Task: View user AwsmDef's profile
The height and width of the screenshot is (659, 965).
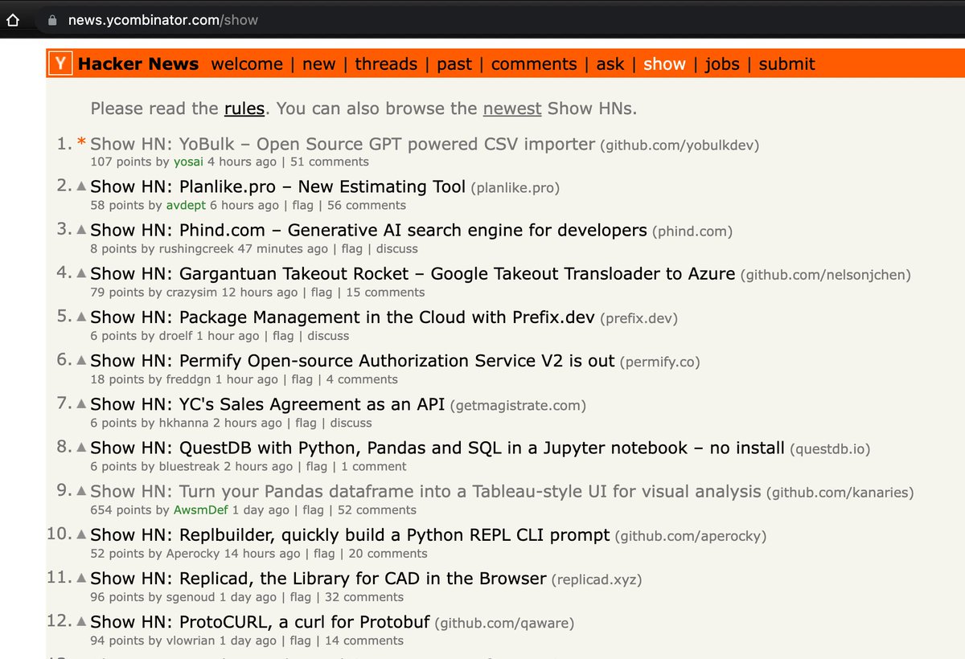Action: 201,510
